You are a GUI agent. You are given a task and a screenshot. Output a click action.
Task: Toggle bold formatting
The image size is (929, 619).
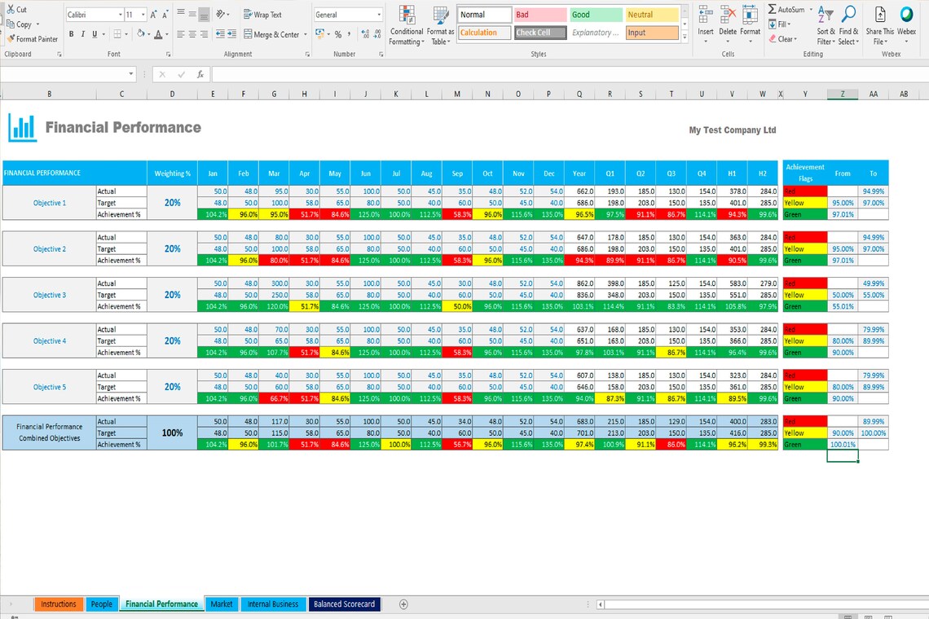point(72,33)
